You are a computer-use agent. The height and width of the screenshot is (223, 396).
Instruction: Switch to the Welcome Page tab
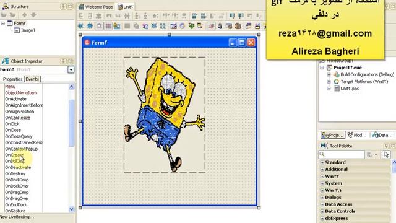click(x=96, y=7)
